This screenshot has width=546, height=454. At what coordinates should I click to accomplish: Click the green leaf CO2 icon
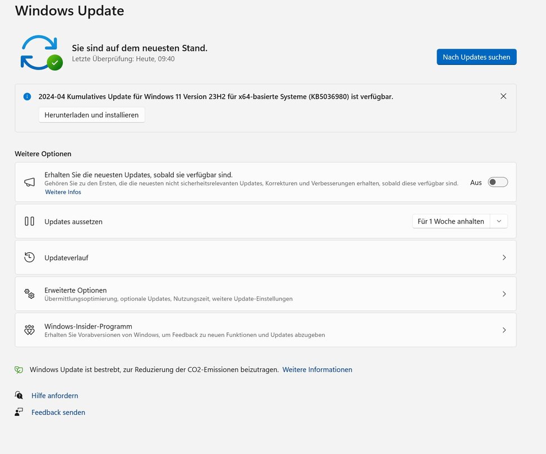[19, 370]
